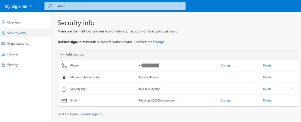
Task: Click Change for the Phone method
Action: 225,65
